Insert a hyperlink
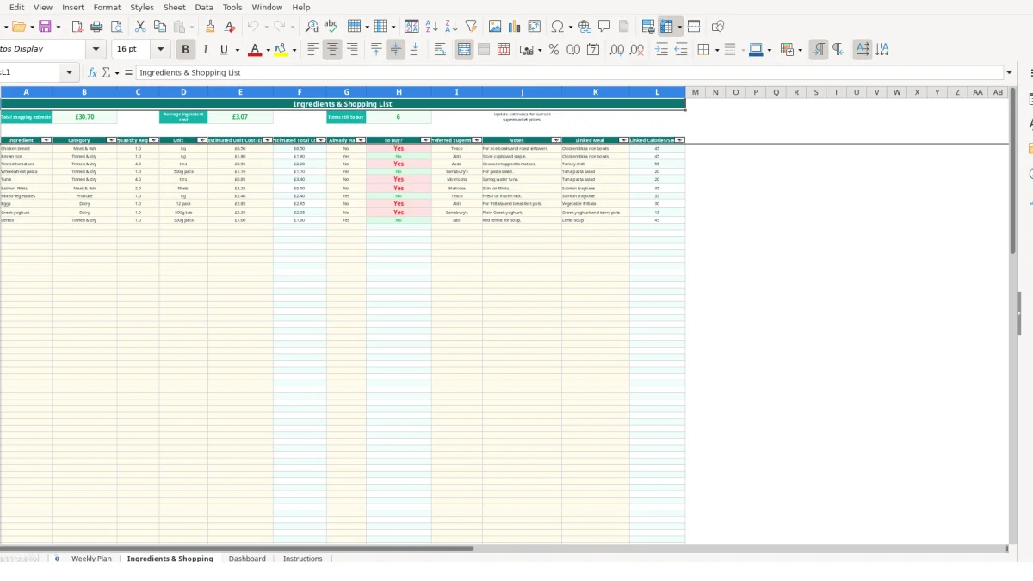 click(x=585, y=27)
